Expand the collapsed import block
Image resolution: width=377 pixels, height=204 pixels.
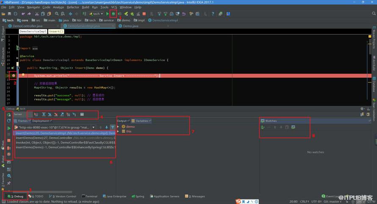(35, 48)
